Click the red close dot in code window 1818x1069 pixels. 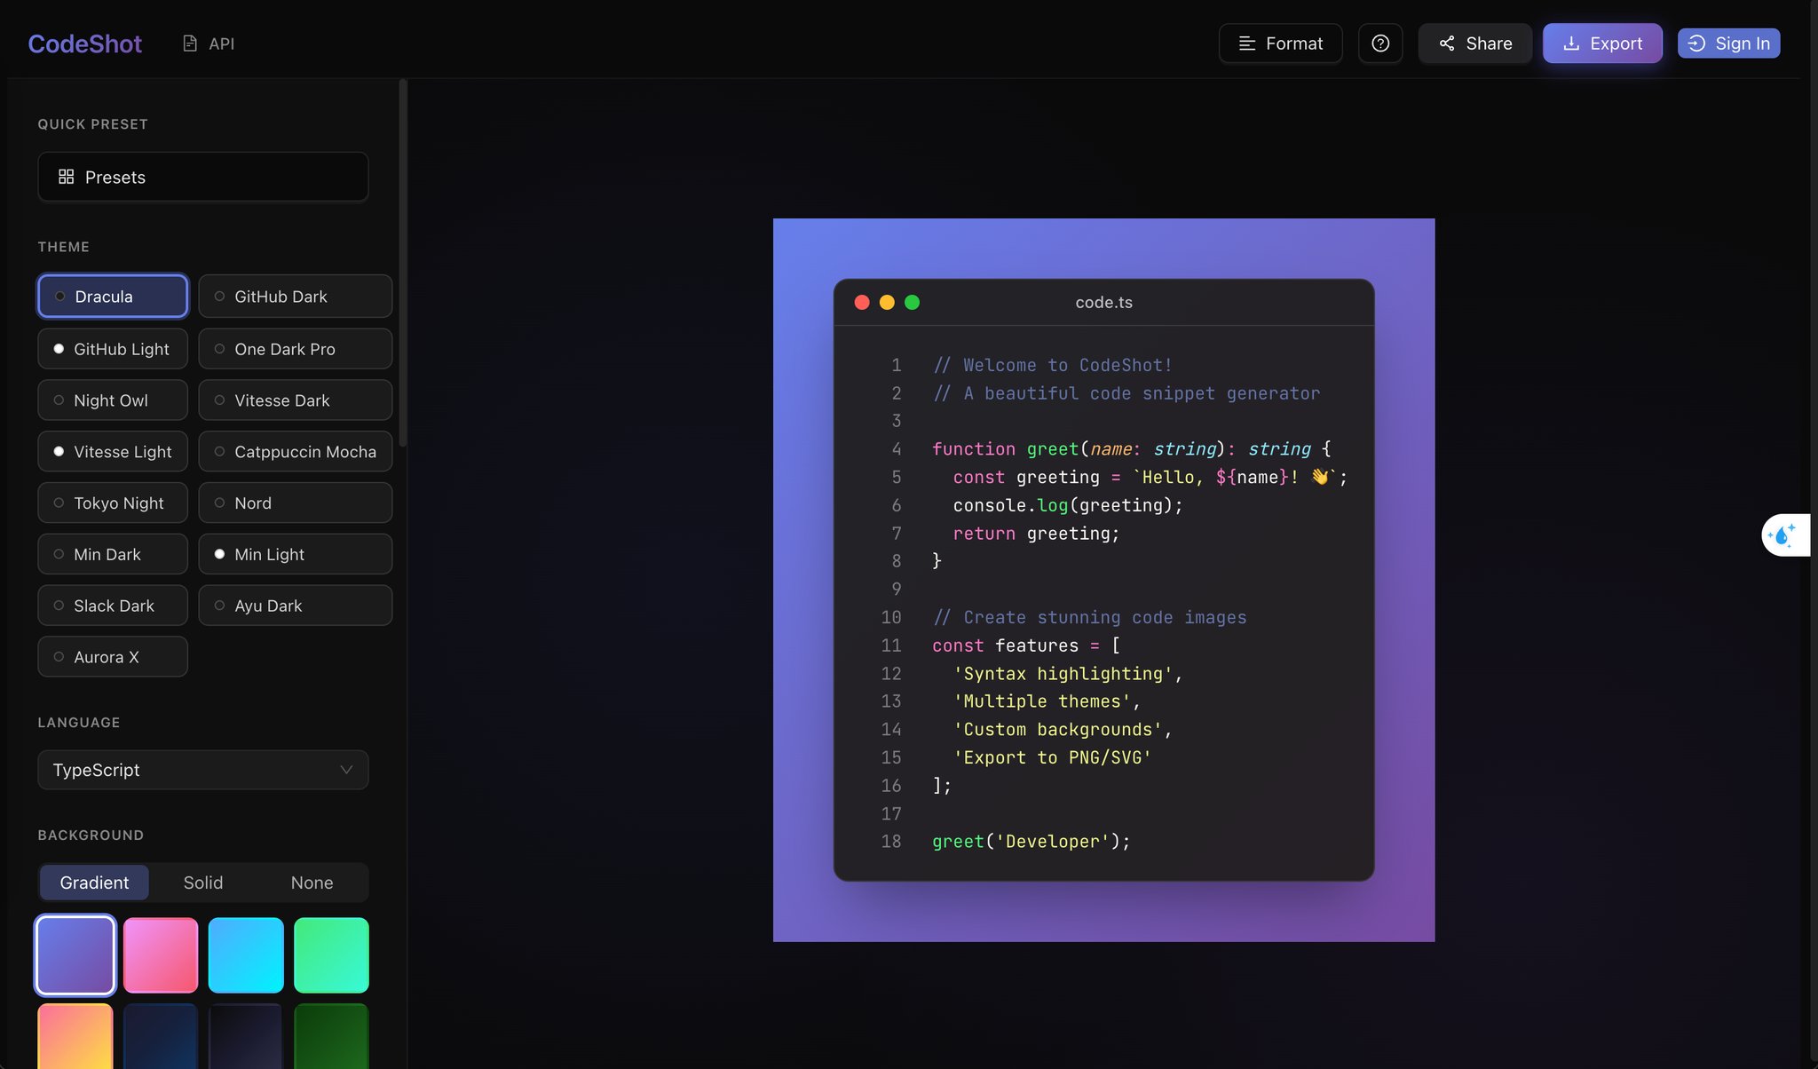point(862,302)
